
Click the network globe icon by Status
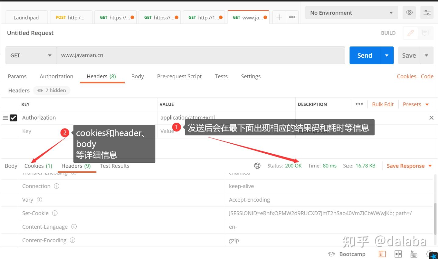point(257,166)
